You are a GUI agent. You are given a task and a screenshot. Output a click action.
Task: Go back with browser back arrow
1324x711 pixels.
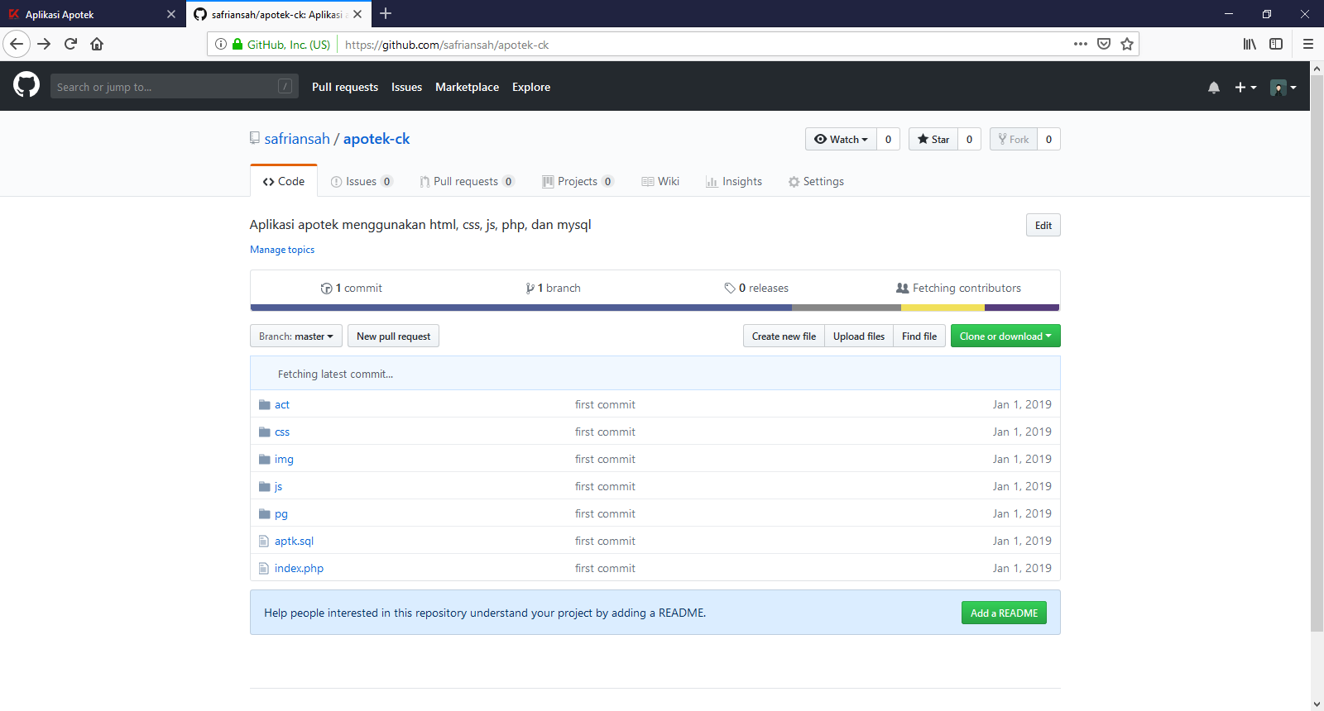click(17, 44)
